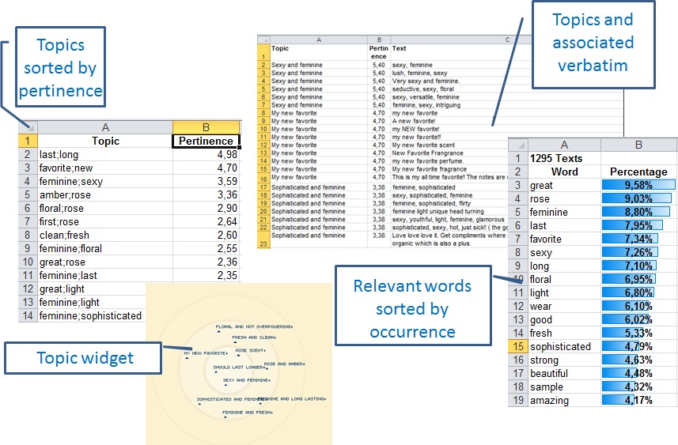Select column B header above Pertinence cell
The width and height of the screenshot is (678, 445).
pyautogui.click(x=206, y=127)
